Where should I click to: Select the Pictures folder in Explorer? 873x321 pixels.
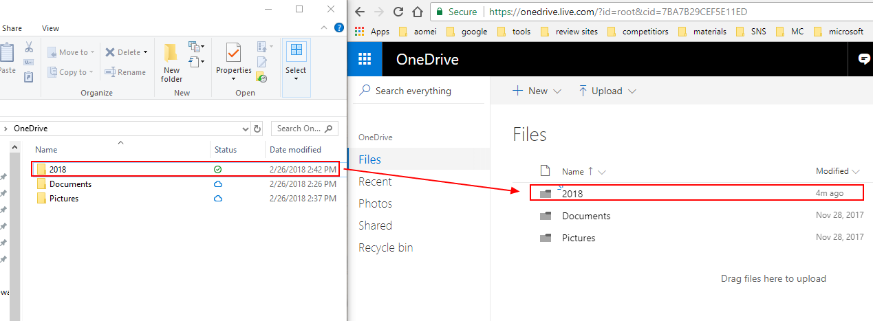[x=63, y=199]
